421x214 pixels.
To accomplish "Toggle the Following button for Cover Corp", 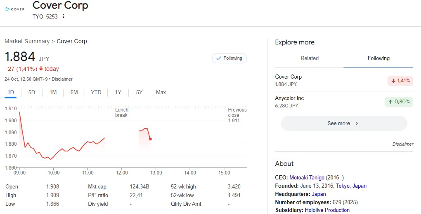I will pyautogui.click(x=229, y=58).
